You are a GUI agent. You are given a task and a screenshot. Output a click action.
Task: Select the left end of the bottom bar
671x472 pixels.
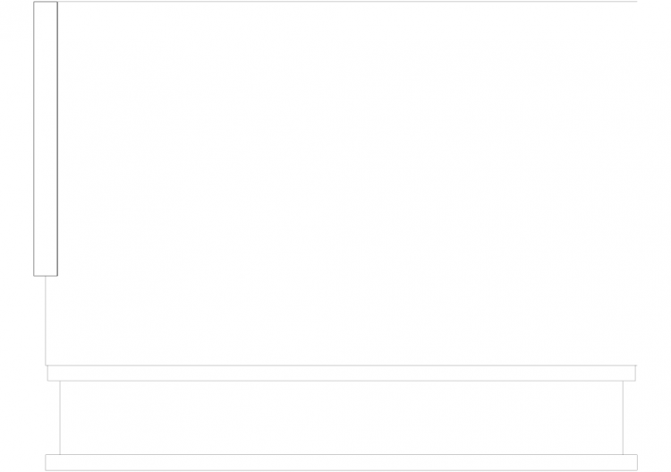46,462
